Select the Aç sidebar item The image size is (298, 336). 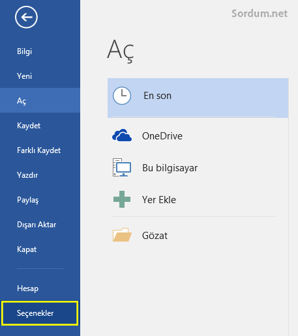tap(40, 100)
